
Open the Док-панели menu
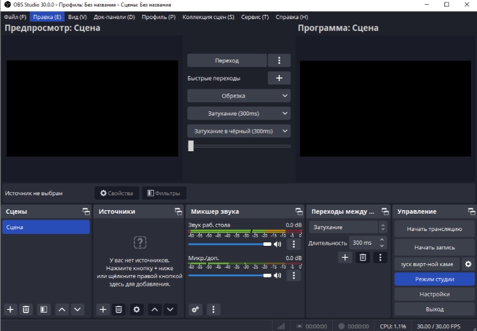tap(114, 17)
